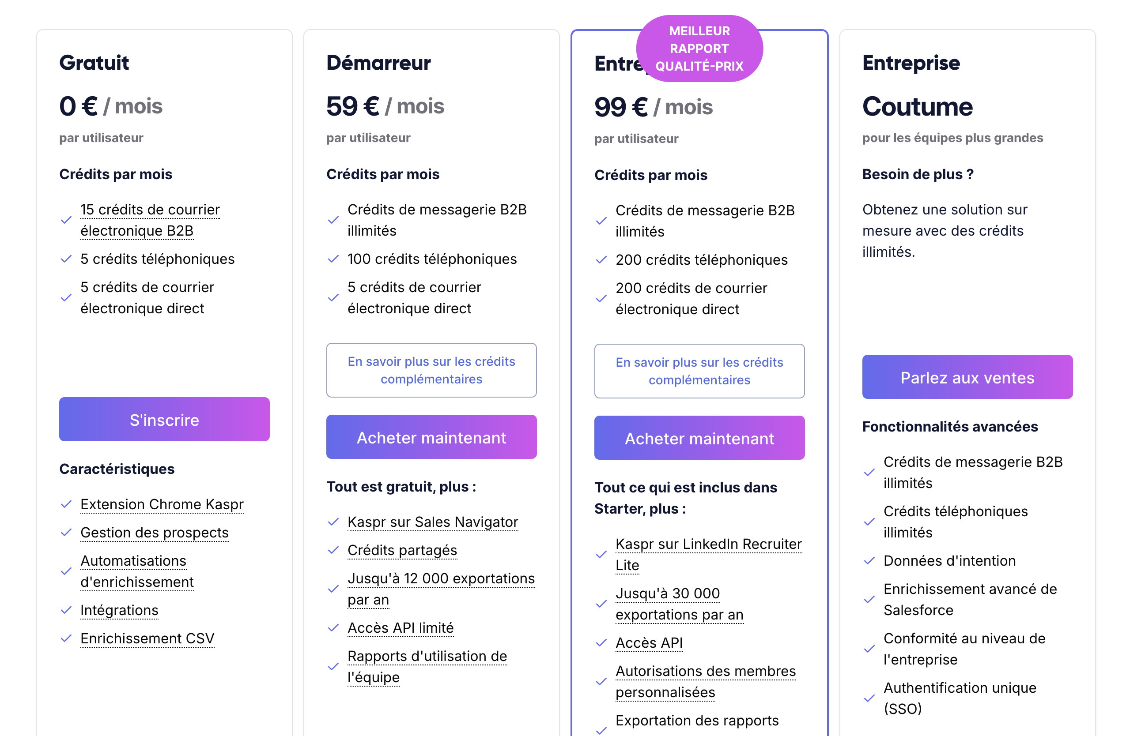Click Acheter maintenant under Démarreur plan
The image size is (1126, 736).
click(431, 437)
